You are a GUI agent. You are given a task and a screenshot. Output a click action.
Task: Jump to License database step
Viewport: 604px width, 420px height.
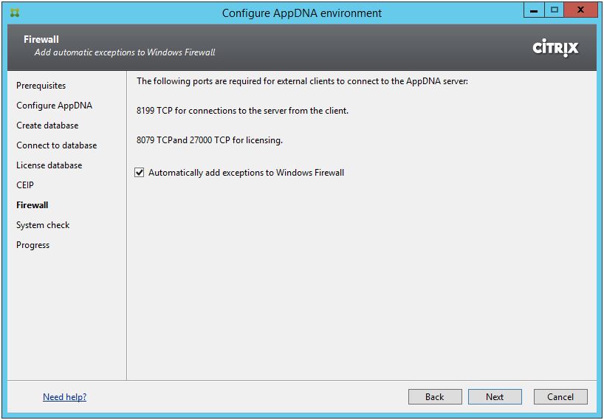[x=49, y=165]
